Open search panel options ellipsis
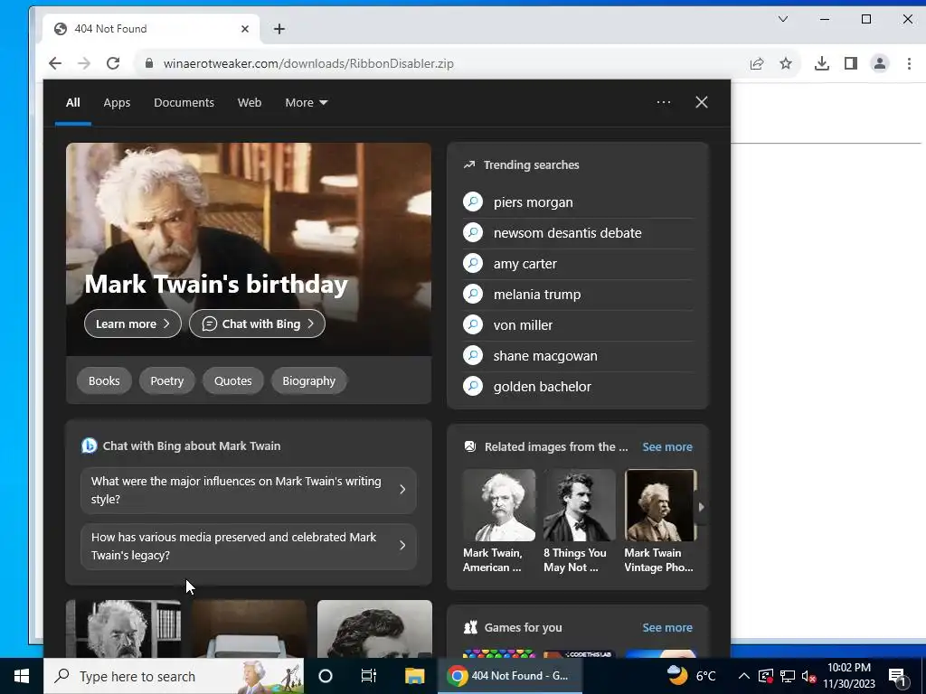926x694 pixels. [x=663, y=102]
